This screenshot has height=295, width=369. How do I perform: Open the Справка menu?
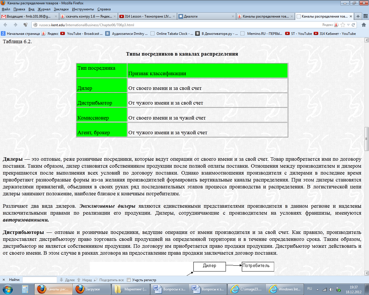104,9
